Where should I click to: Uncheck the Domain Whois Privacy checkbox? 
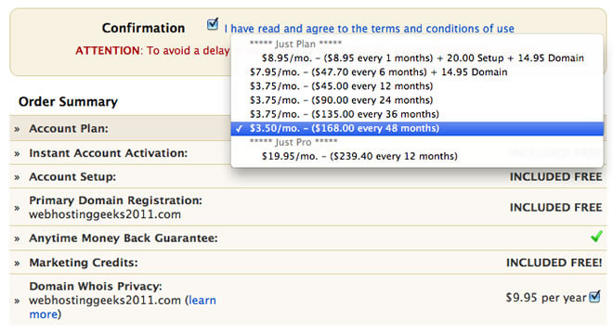tap(594, 297)
